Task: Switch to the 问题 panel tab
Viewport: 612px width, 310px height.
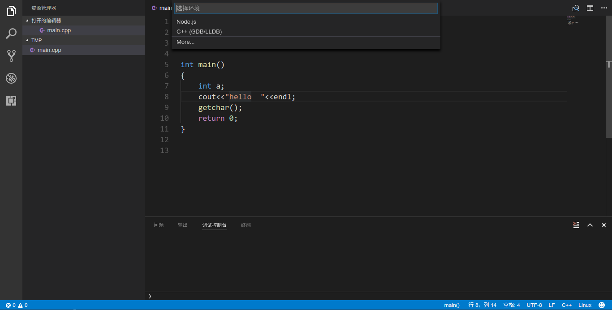Action: pyautogui.click(x=159, y=225)
